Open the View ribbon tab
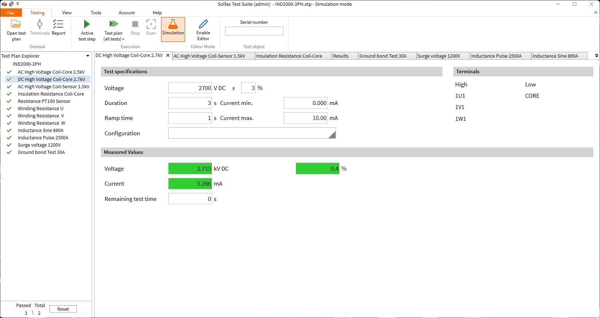600x318 pixels. pos(67,13)
